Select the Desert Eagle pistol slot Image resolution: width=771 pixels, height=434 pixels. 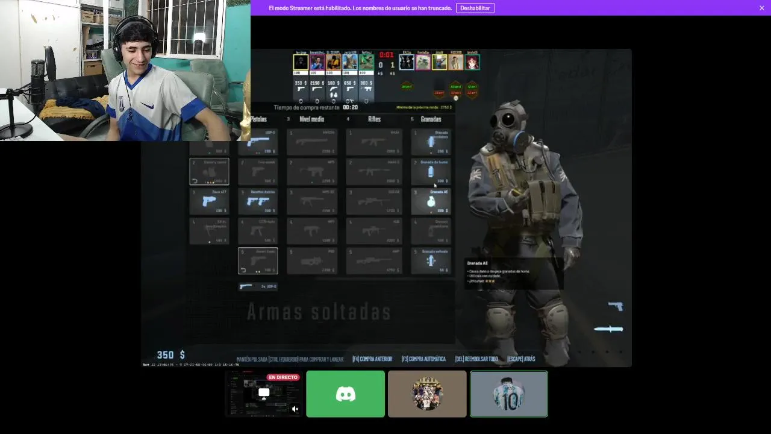[x=258, y=260]
